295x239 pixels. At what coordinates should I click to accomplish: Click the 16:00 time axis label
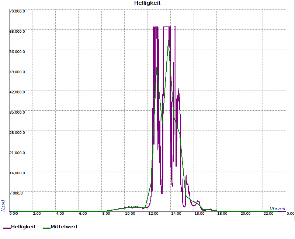(199, 214)
